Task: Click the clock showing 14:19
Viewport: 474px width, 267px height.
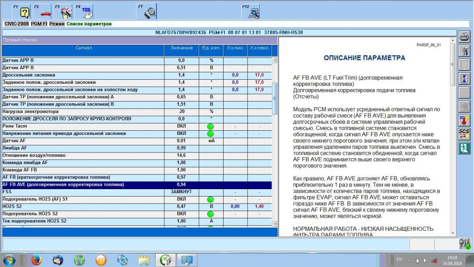Action: pyautogui.click(x=453, y=258)
